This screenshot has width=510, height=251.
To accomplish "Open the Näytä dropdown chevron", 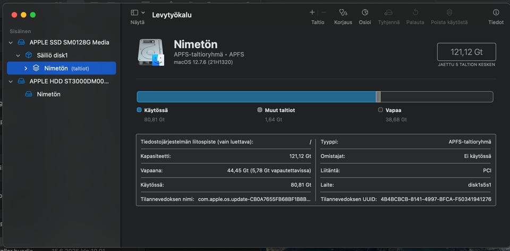I will [x=143, y=13].
